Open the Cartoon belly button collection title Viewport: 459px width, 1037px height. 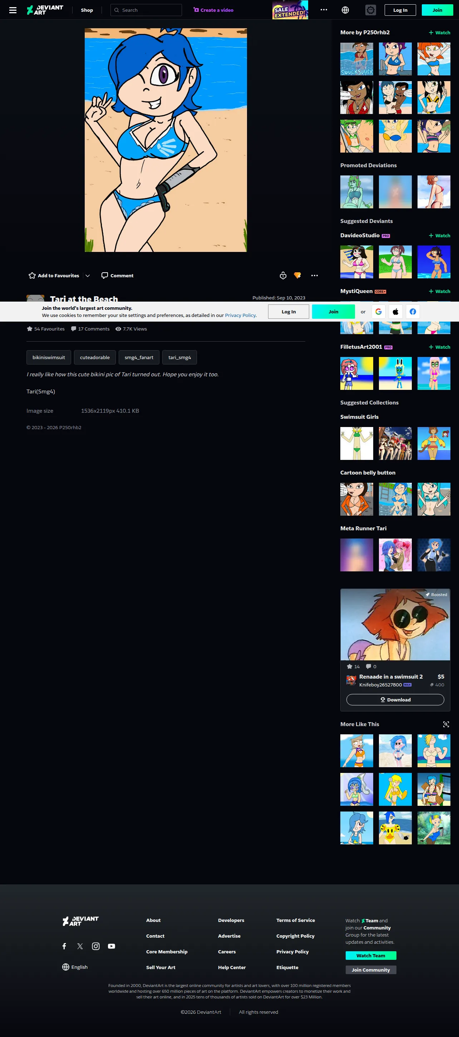coord(367,473)
